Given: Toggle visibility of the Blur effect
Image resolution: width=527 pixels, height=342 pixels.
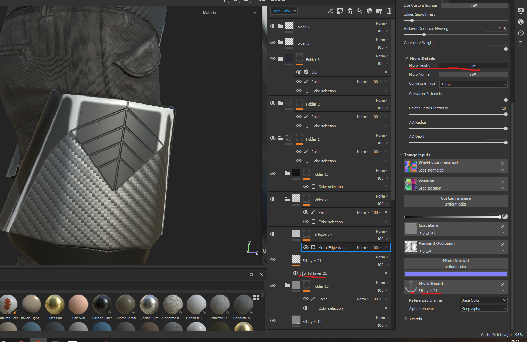Looking at the screenshot, I should (x=299, y=72).
